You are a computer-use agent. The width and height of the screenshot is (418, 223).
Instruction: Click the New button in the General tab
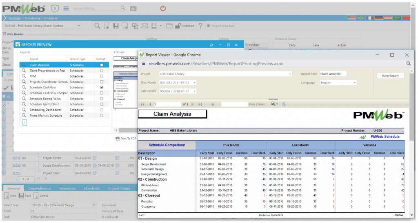(10, 196)
